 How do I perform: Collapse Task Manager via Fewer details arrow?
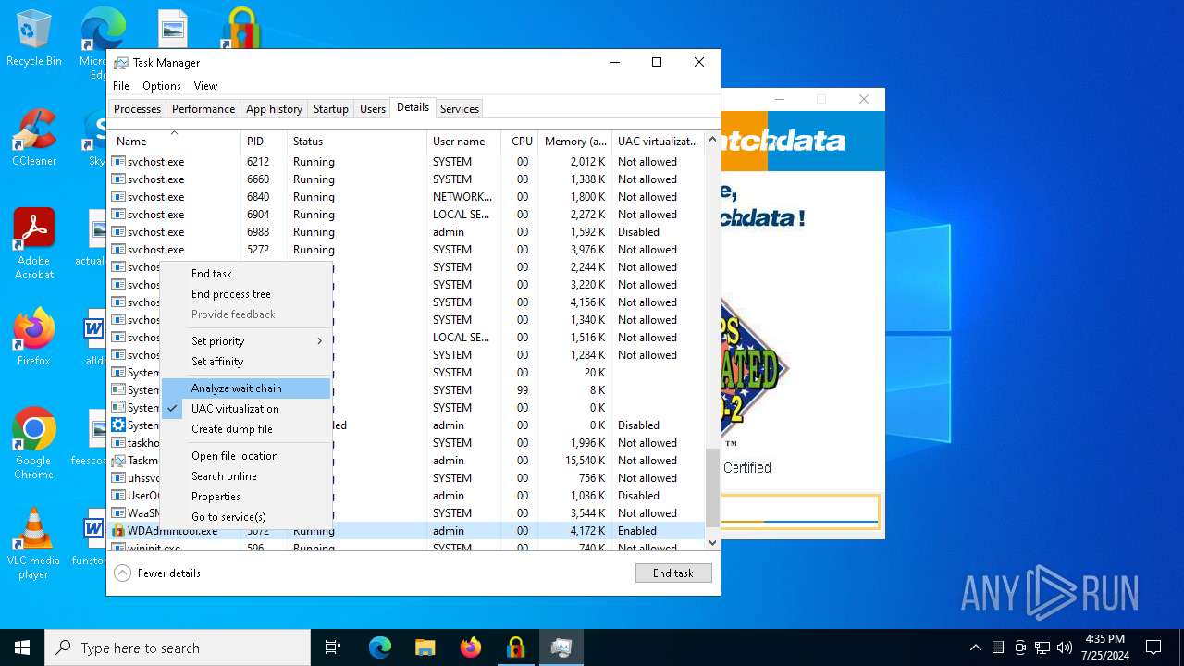click(122, 573)
